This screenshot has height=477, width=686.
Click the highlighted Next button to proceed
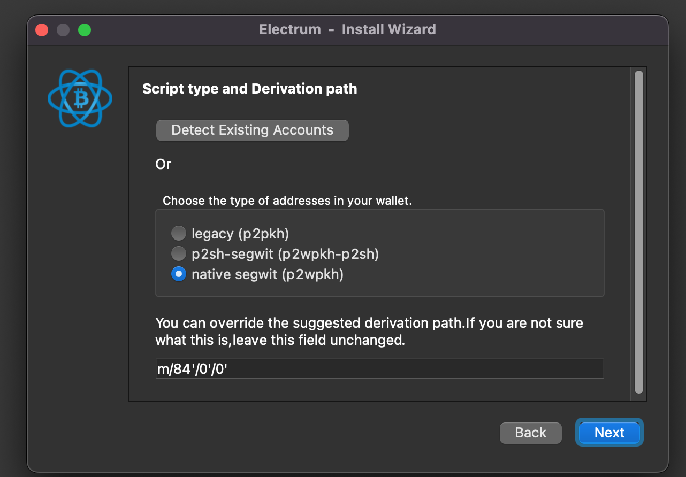[x=609, y=433]
